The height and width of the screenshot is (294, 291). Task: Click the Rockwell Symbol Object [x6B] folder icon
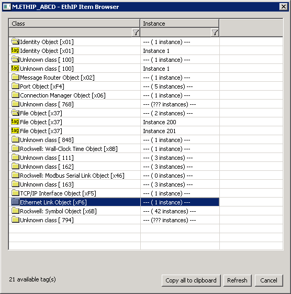15,211
